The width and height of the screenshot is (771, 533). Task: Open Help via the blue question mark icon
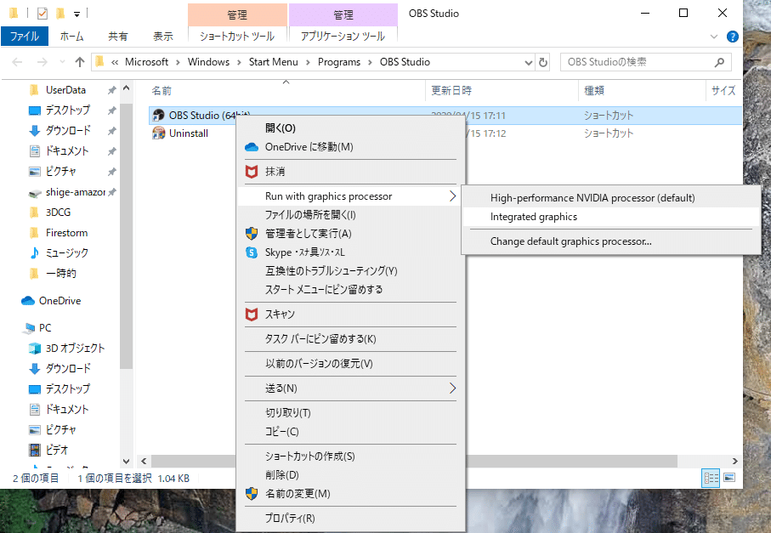(x=733, y=36)
